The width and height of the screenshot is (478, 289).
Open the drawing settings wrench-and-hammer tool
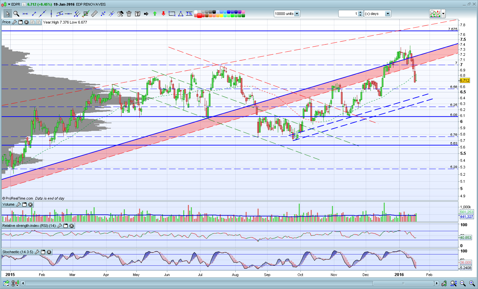120,14
